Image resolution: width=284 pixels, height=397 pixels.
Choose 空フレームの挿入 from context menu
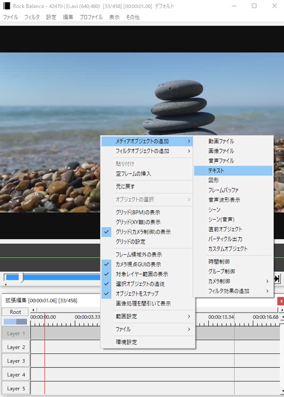point(147,174)
